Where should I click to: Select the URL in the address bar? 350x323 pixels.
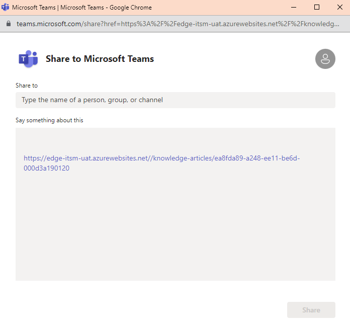tap(178, 24)
